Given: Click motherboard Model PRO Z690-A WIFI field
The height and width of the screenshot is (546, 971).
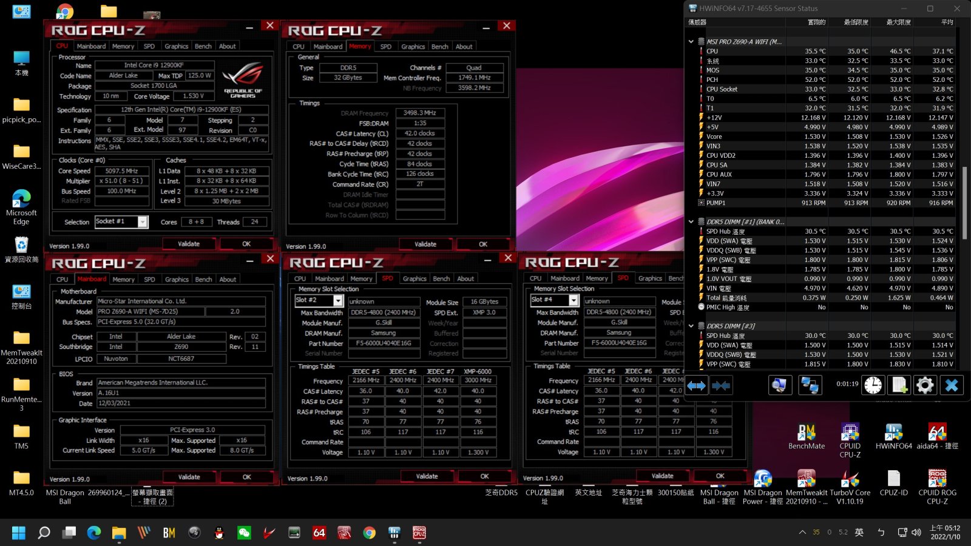Looking at the screenshot, I should (x=151, y=312).
